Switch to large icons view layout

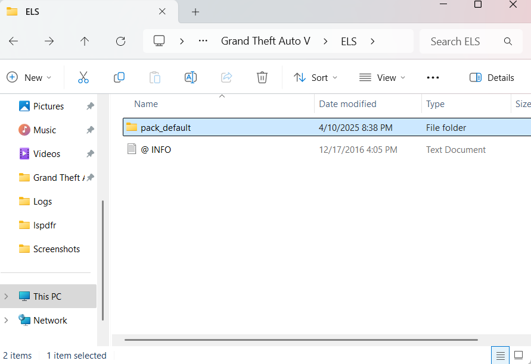(x=518, y=355)
